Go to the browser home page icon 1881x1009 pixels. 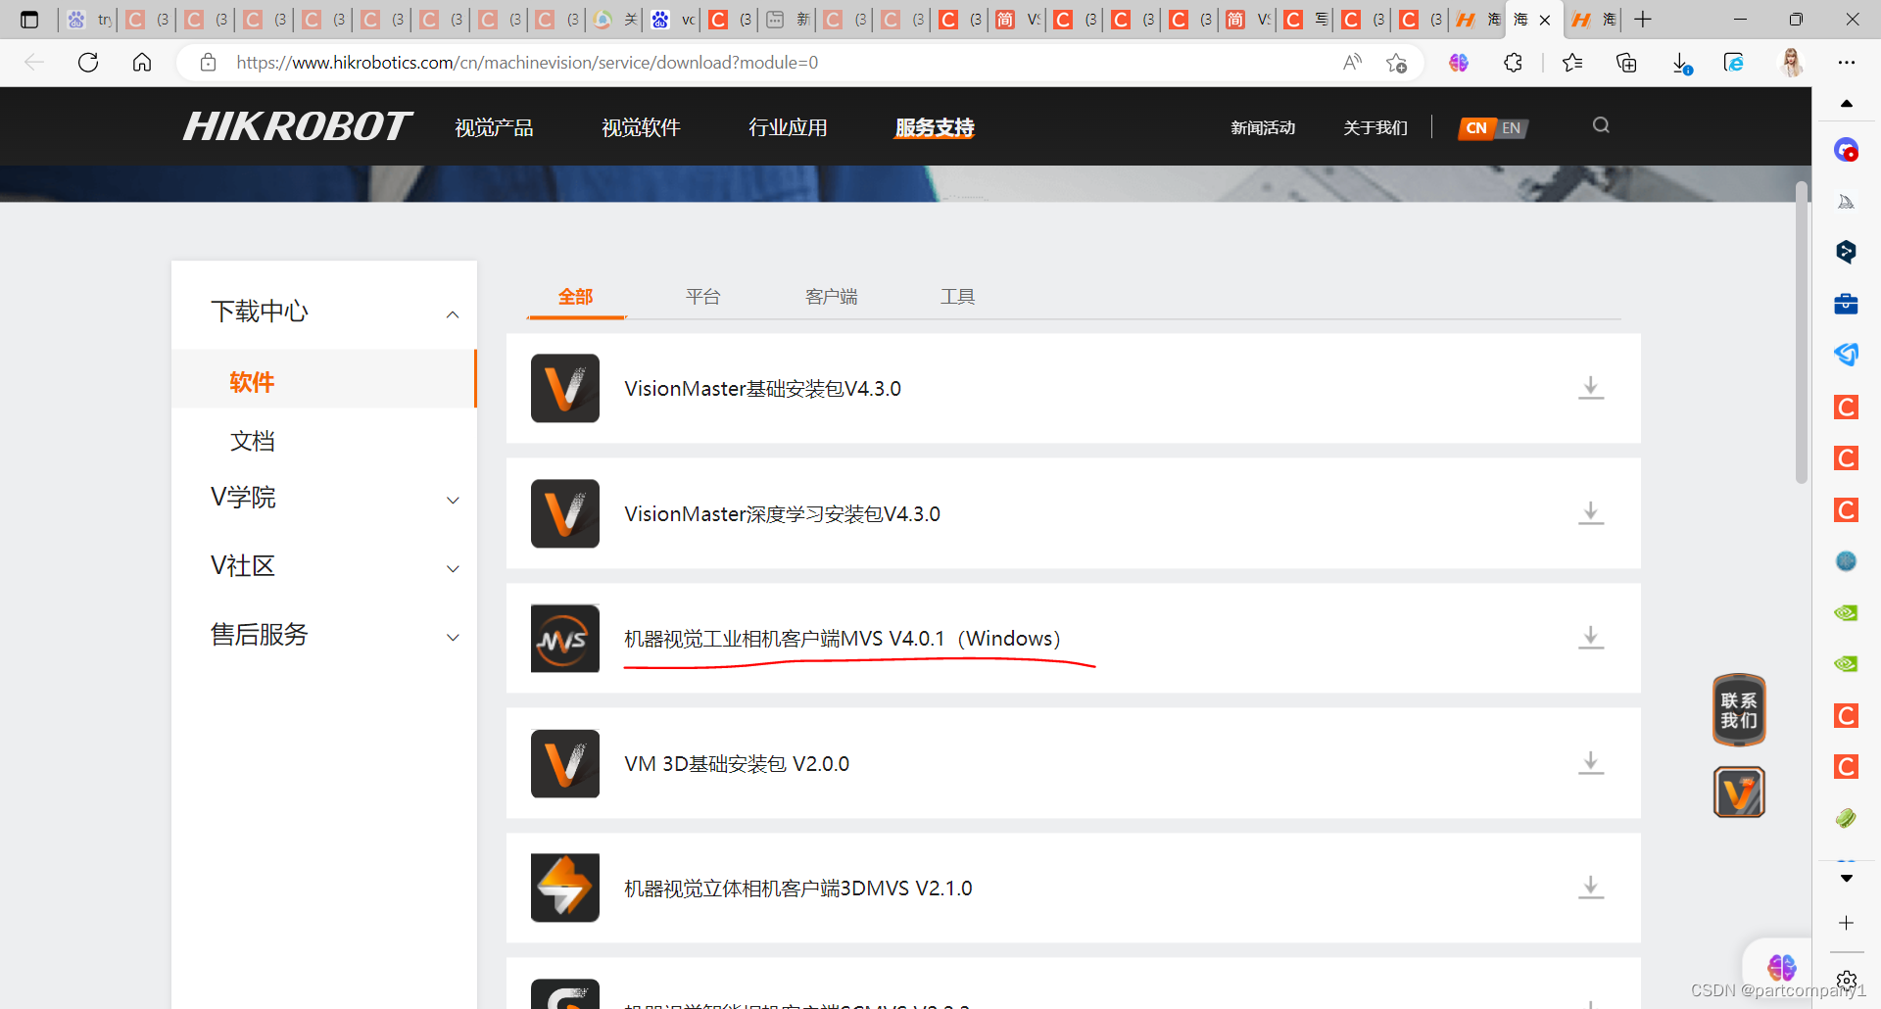tap(142, 63)
